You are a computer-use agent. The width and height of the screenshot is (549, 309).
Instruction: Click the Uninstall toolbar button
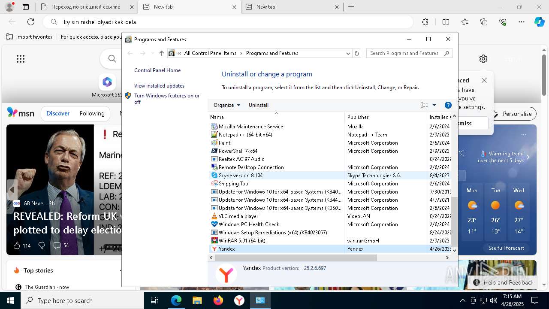point(259,105)
